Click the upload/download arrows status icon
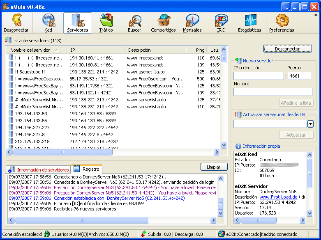This screenshot has height=240, width=321. point(144,234)
